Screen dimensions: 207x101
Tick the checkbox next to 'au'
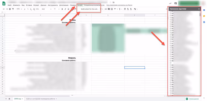coord(171,28)
